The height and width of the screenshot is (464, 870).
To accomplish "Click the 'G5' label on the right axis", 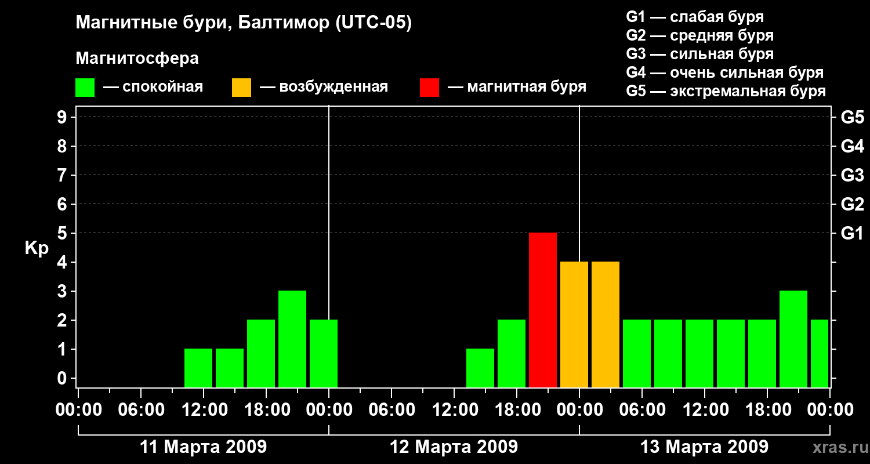I will point(852,117).
